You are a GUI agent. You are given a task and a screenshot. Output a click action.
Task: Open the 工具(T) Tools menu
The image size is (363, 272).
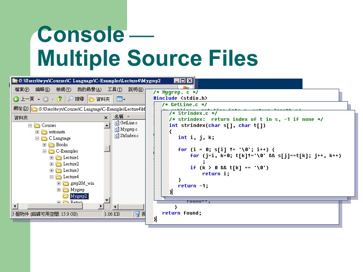pyautogui.click(x=115, y=89)
